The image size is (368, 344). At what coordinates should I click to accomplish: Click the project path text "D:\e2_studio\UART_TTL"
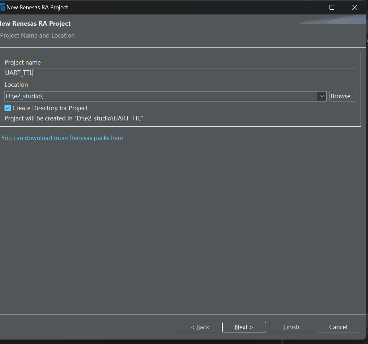[109, 119]
